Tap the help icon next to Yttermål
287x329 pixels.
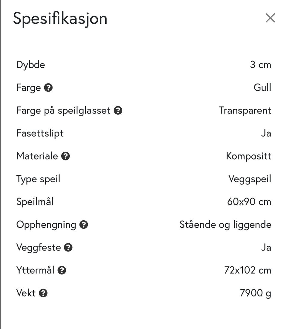click(x=62, y=271)
